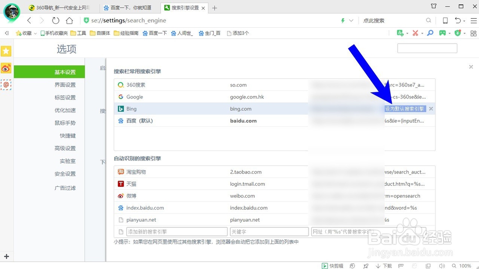Select 基本设置 in options menu
479x269 pixels.
(x=49, y=72)
